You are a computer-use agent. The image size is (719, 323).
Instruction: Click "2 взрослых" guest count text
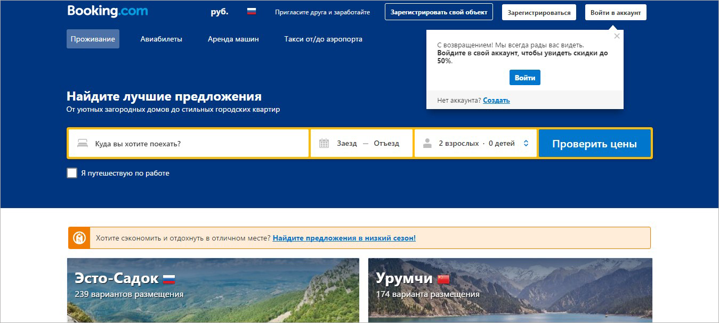[459, 143]
